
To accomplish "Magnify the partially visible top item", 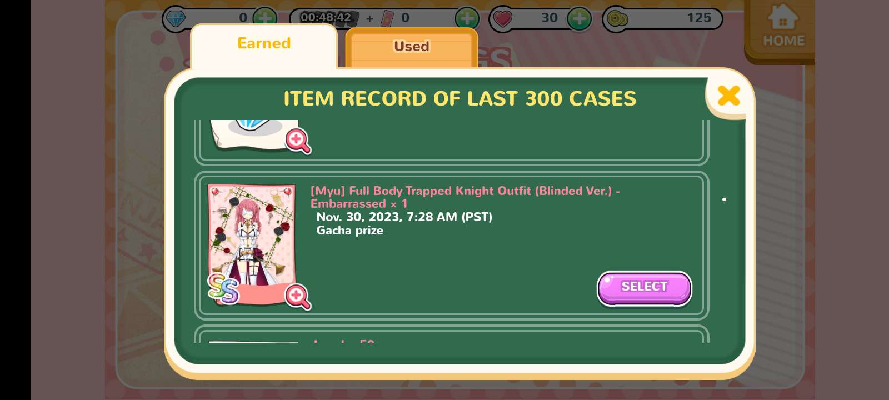I will tap(298, 141).
